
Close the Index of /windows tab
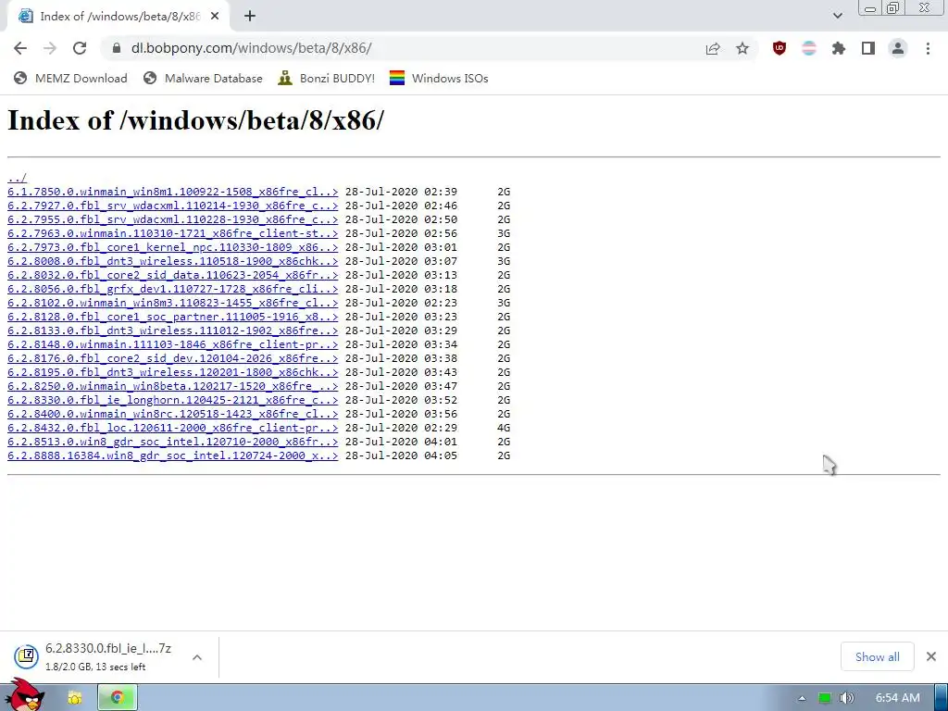(215, 17)
